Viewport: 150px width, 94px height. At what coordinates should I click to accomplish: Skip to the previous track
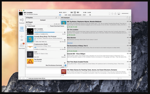(71, 12)
